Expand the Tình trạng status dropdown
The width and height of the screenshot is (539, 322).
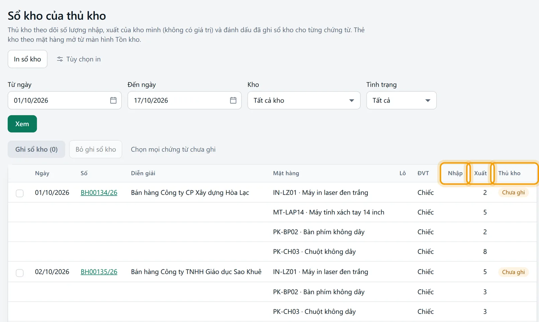point(401,100)
